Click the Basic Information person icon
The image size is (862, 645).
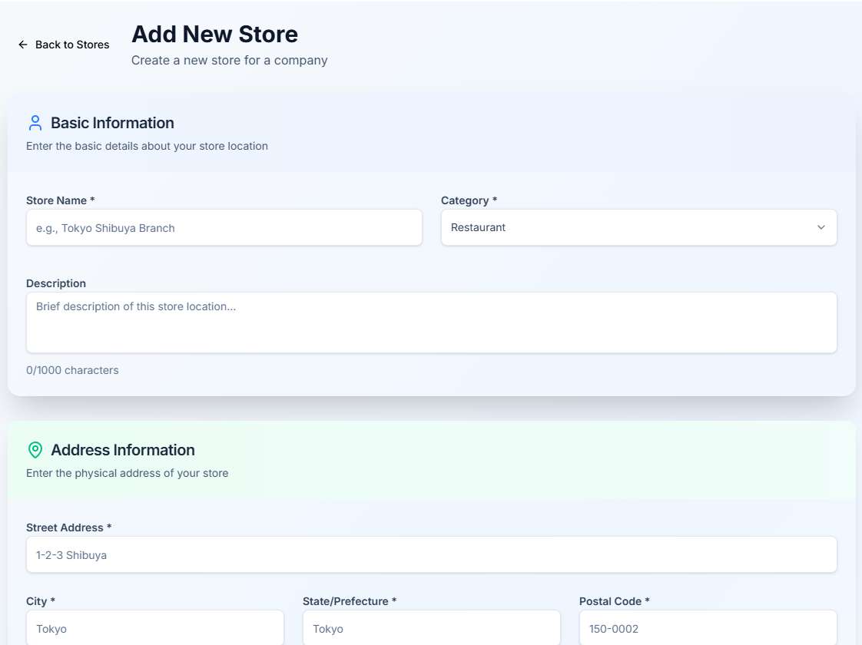(x=35, y=123)
